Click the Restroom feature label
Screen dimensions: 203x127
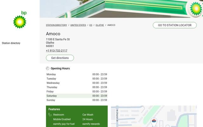(59, 115)
